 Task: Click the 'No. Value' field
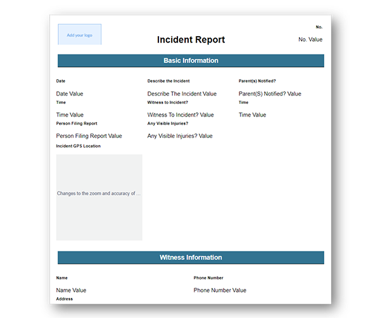(x=310, y=39)
